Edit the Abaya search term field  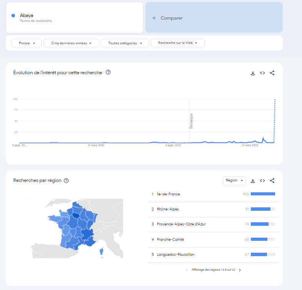point(75,18)
